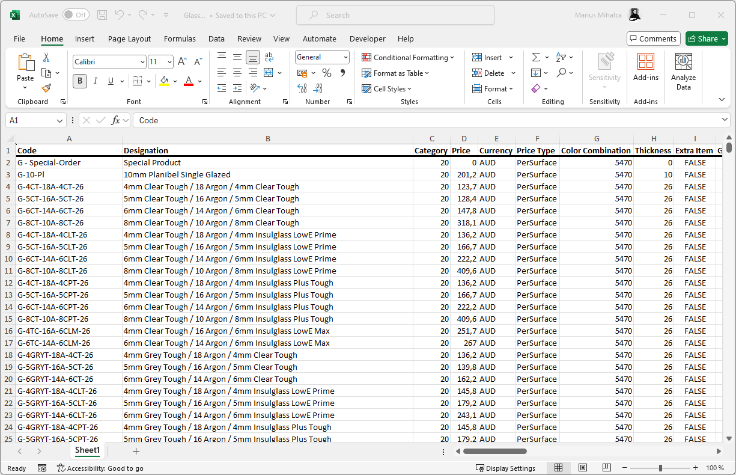Click the Format Painter brush icon
Screen dimensions: 736x475
tap(46, 88)
